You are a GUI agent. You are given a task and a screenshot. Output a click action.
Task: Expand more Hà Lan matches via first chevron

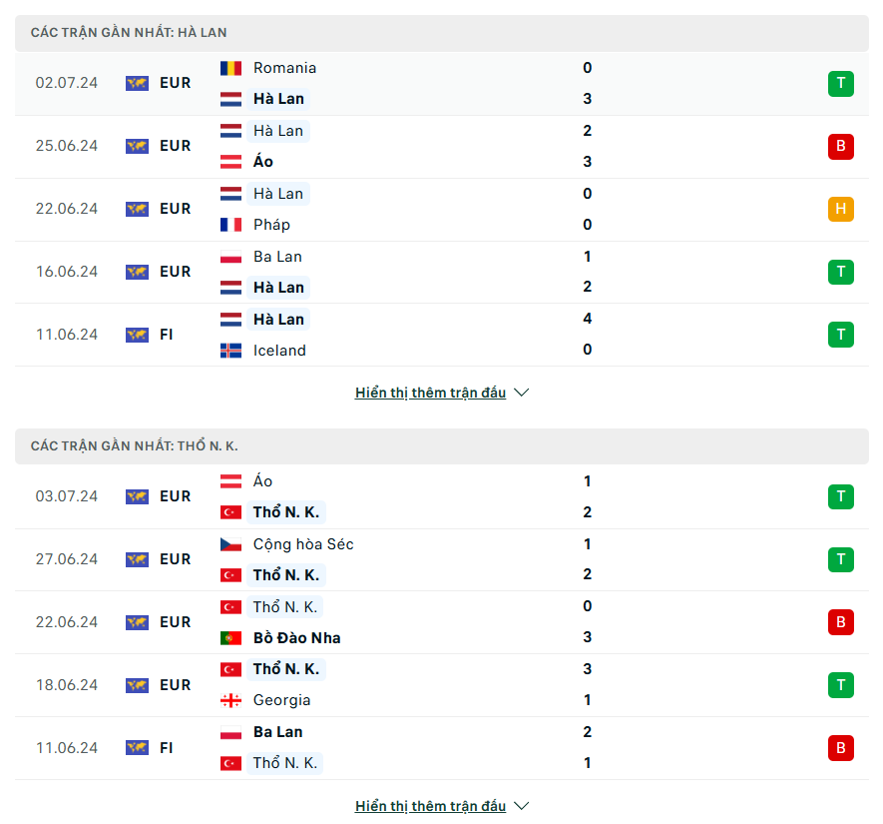(522, 393)
